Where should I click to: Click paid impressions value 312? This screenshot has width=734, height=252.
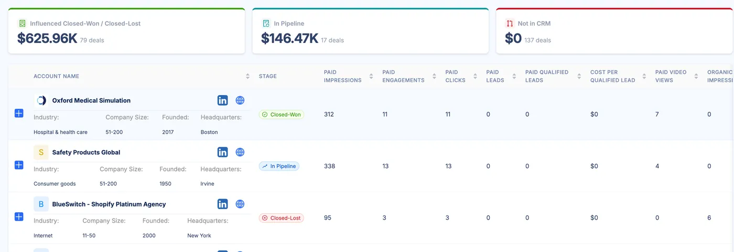(x=329, y=114)
